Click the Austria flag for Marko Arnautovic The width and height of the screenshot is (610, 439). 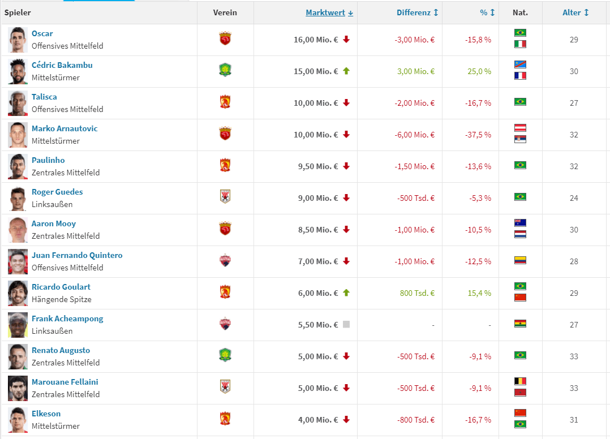coord(520,128)
